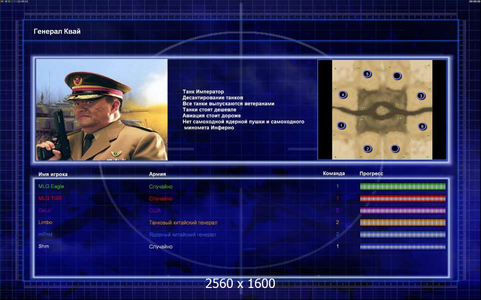481x300 pixels.
Task: Select player name "Limbo"
Action: (x=45, y=222)
